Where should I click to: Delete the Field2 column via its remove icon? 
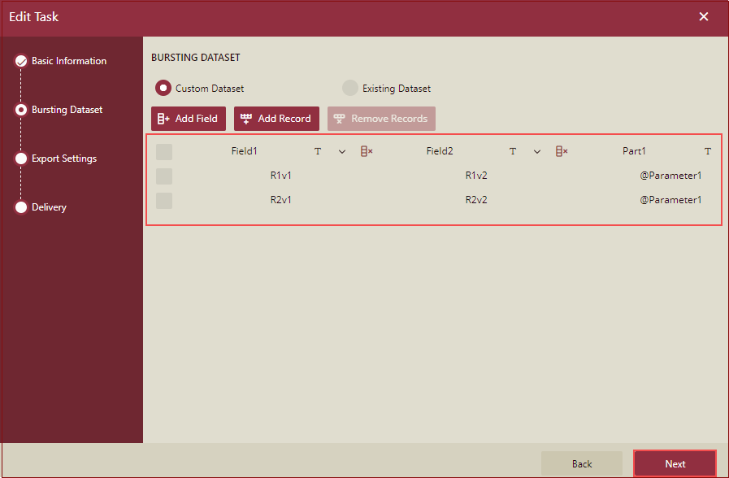(x=561, y=150)
